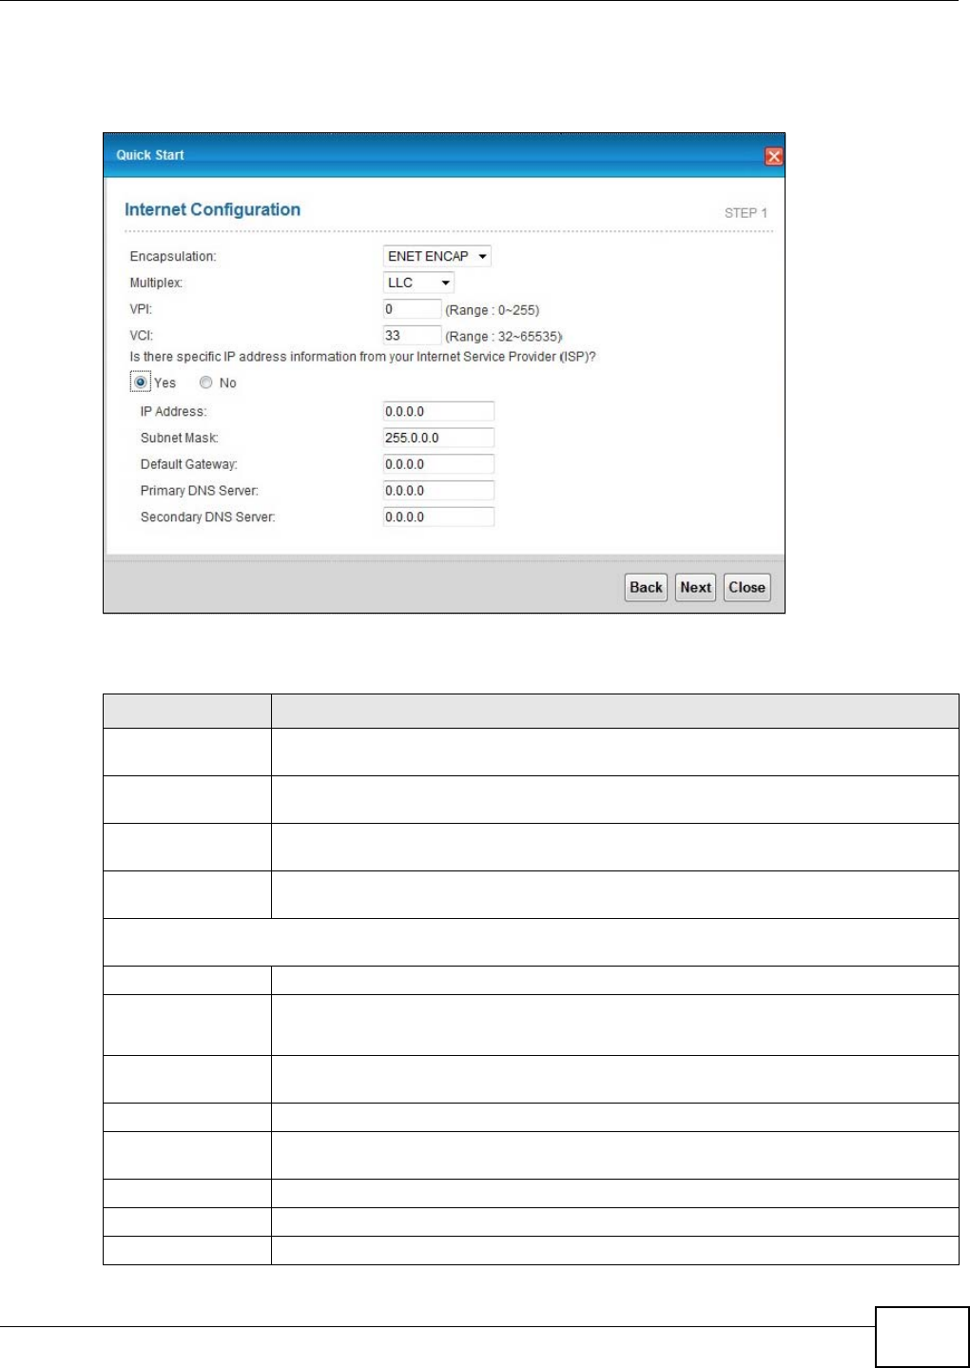The width and height of the screenshot is (970, 1368).
Task: Click the Subnet Mask field
Action: [438, 439]
